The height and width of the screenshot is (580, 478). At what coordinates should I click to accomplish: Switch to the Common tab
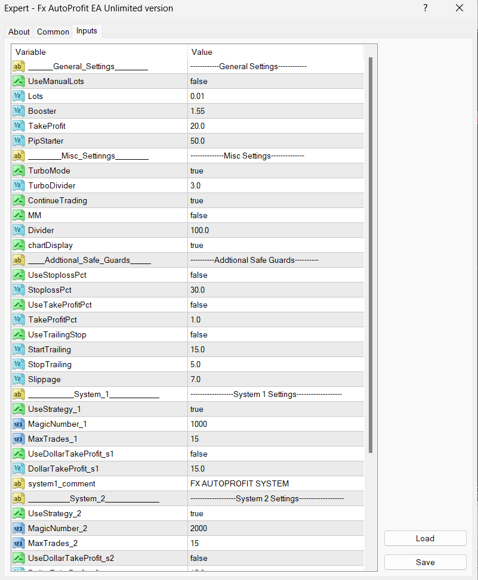pos(53,32)
